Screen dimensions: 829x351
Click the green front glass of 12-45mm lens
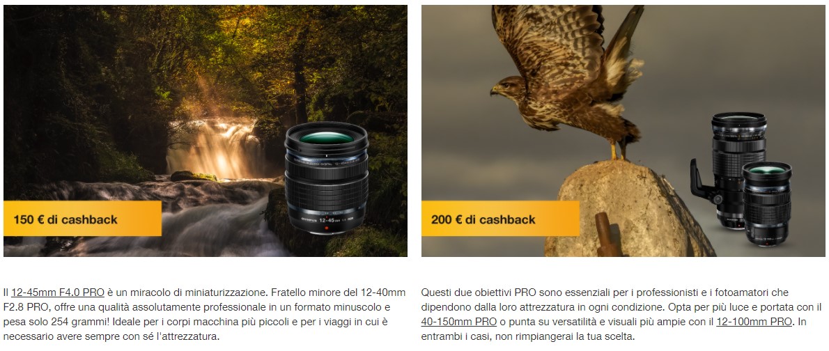point(326,137)
